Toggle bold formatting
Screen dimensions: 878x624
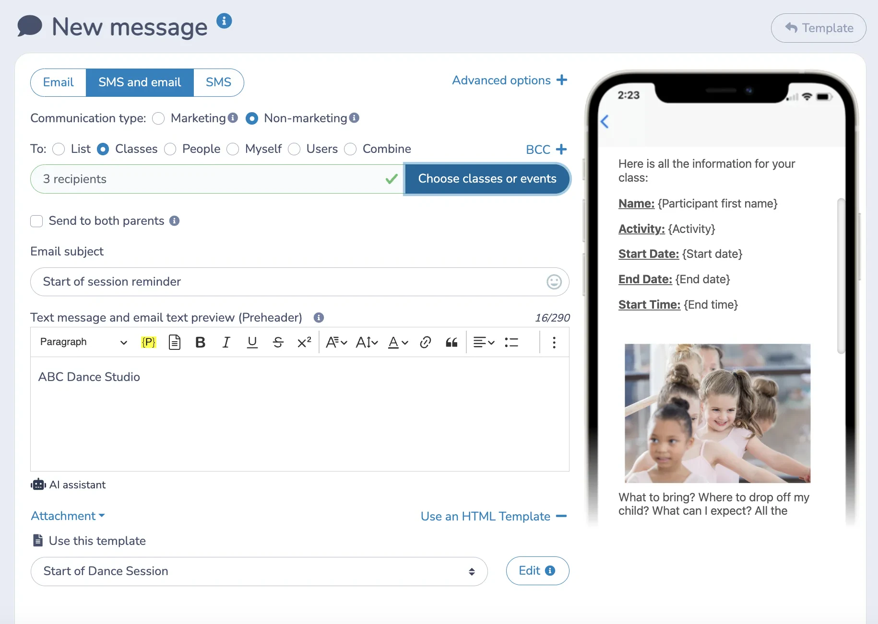coord(201,342)
